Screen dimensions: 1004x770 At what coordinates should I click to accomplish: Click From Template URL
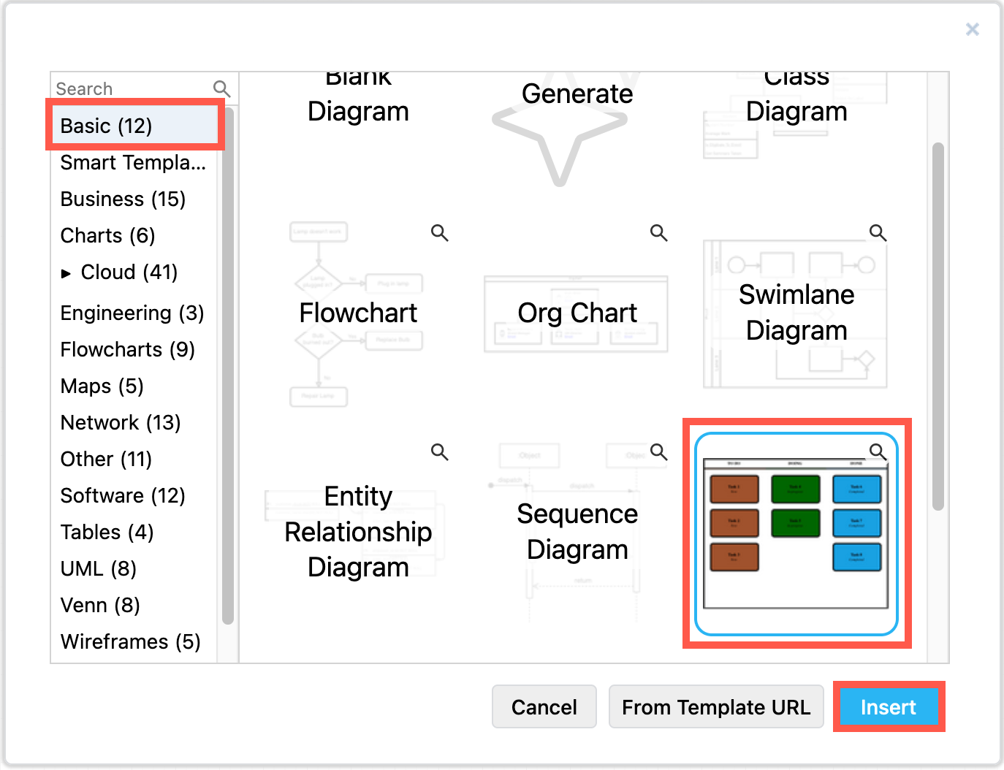(716, 706)
